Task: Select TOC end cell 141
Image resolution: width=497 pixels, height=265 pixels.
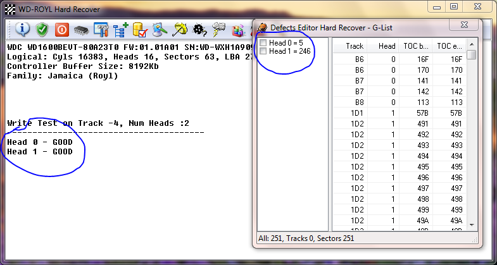Action: pos(449,80)
